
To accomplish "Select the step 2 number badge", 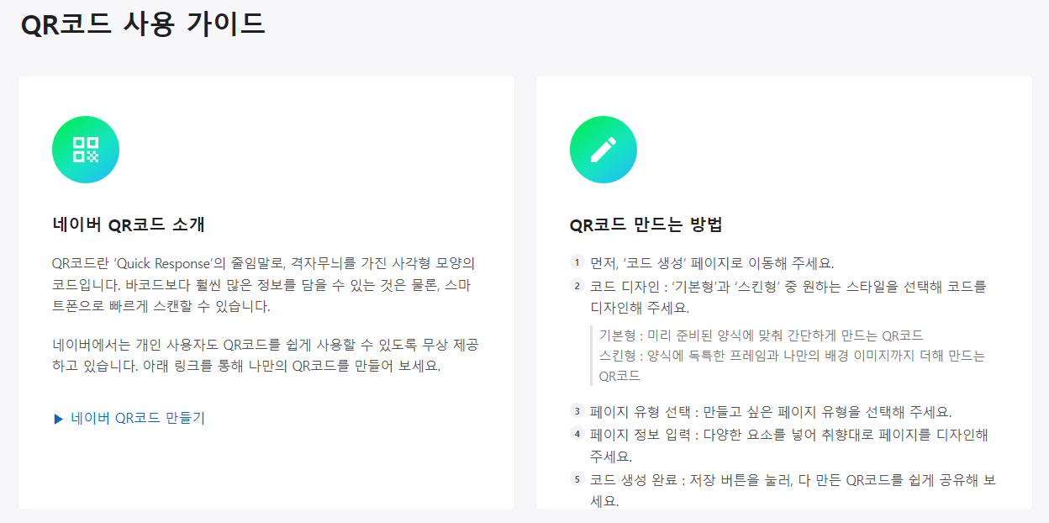I will (577, 286).
